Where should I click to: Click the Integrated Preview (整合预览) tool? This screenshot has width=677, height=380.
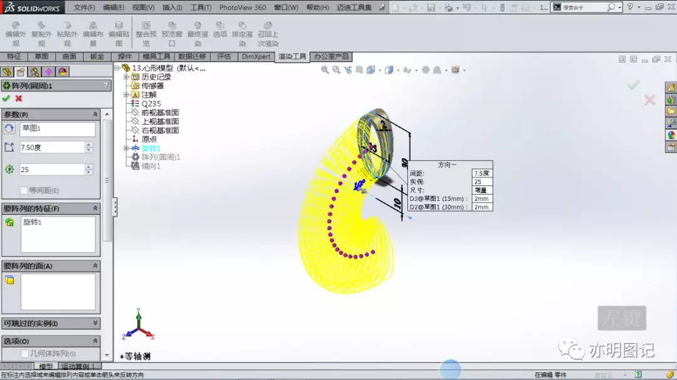[146, 34]
